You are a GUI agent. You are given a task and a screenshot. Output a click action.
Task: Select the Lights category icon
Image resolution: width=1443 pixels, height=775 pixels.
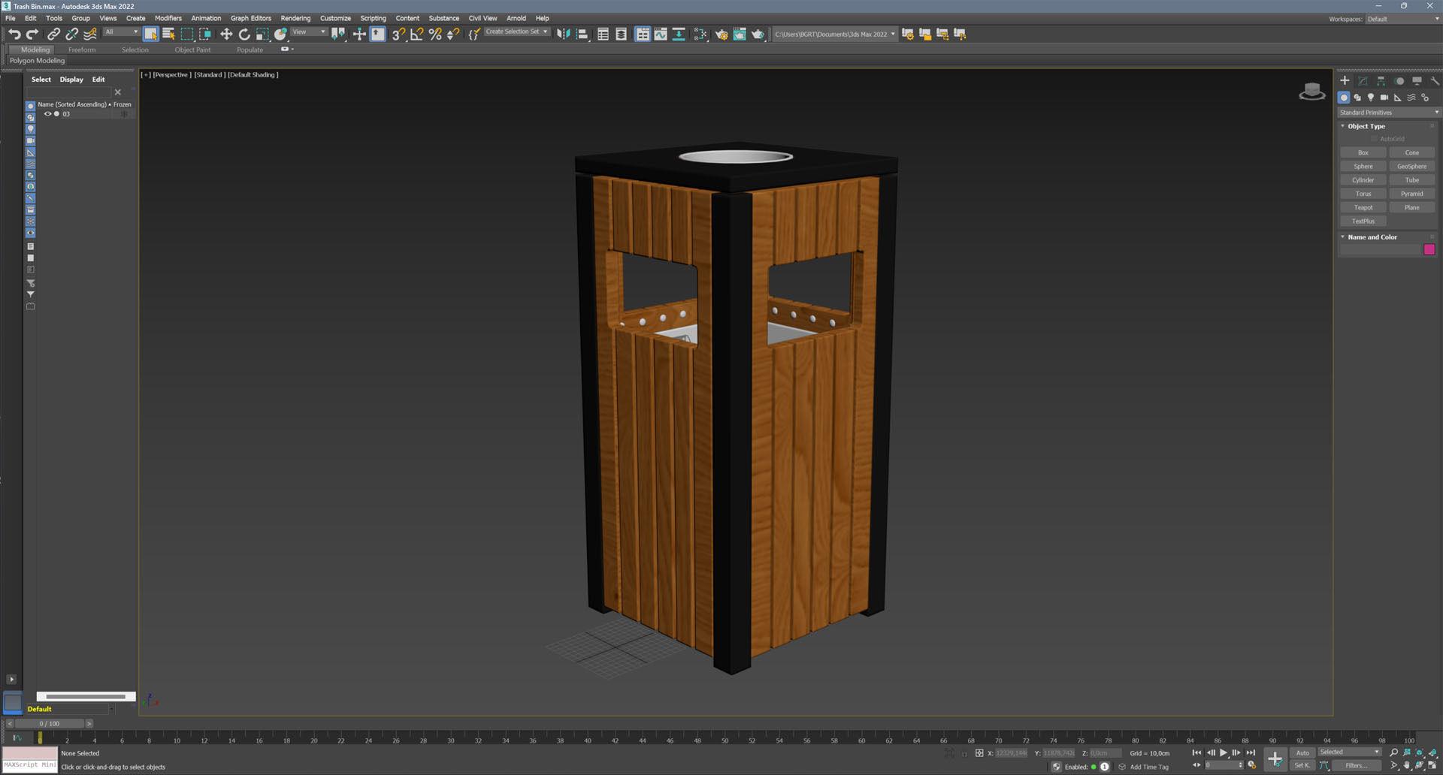pos(1371,98)
